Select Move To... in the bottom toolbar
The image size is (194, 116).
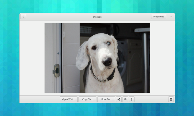tap(106, 99)
